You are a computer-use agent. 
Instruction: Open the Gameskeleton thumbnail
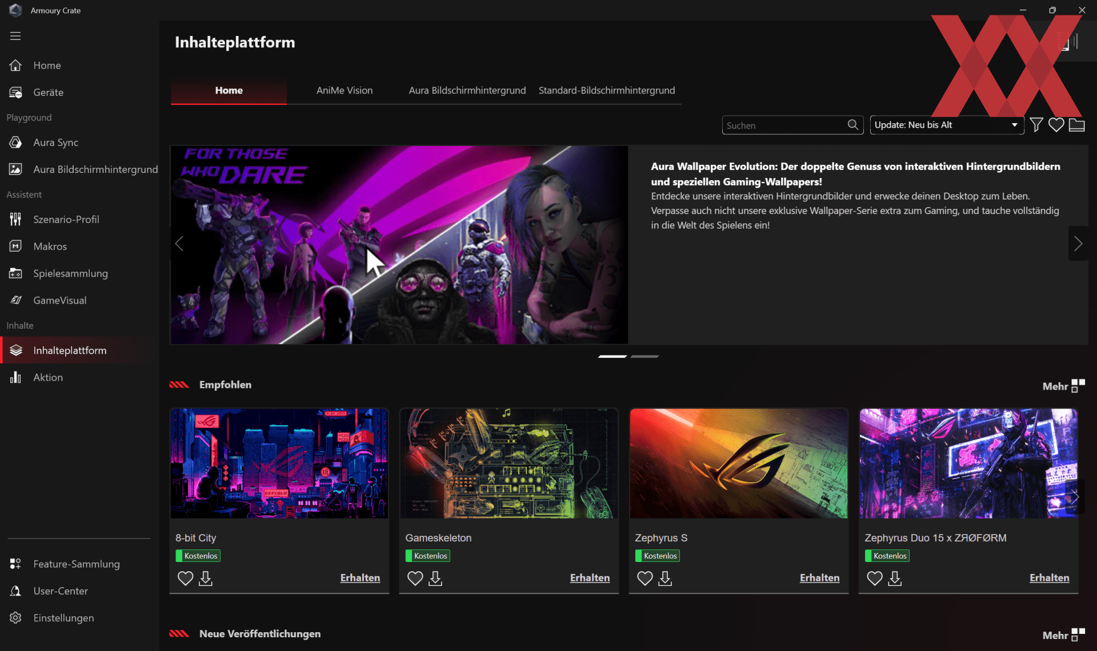click(509, 463)
